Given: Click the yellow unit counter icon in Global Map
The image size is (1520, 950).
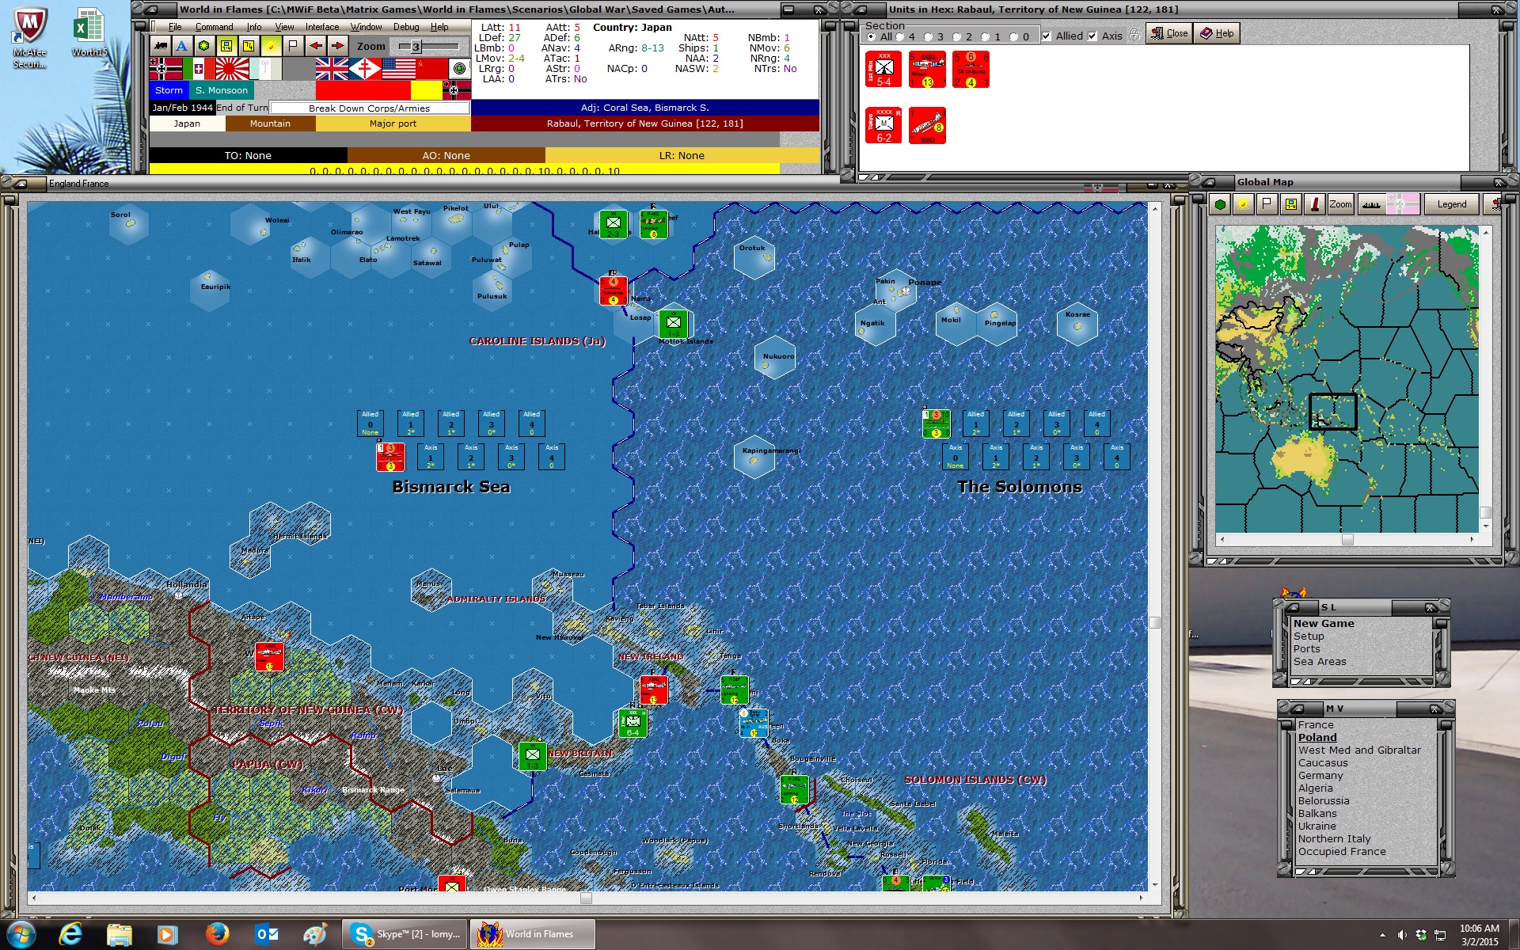Looking at the screenshot, I should pyautogui.click(x=1291, y=204).
